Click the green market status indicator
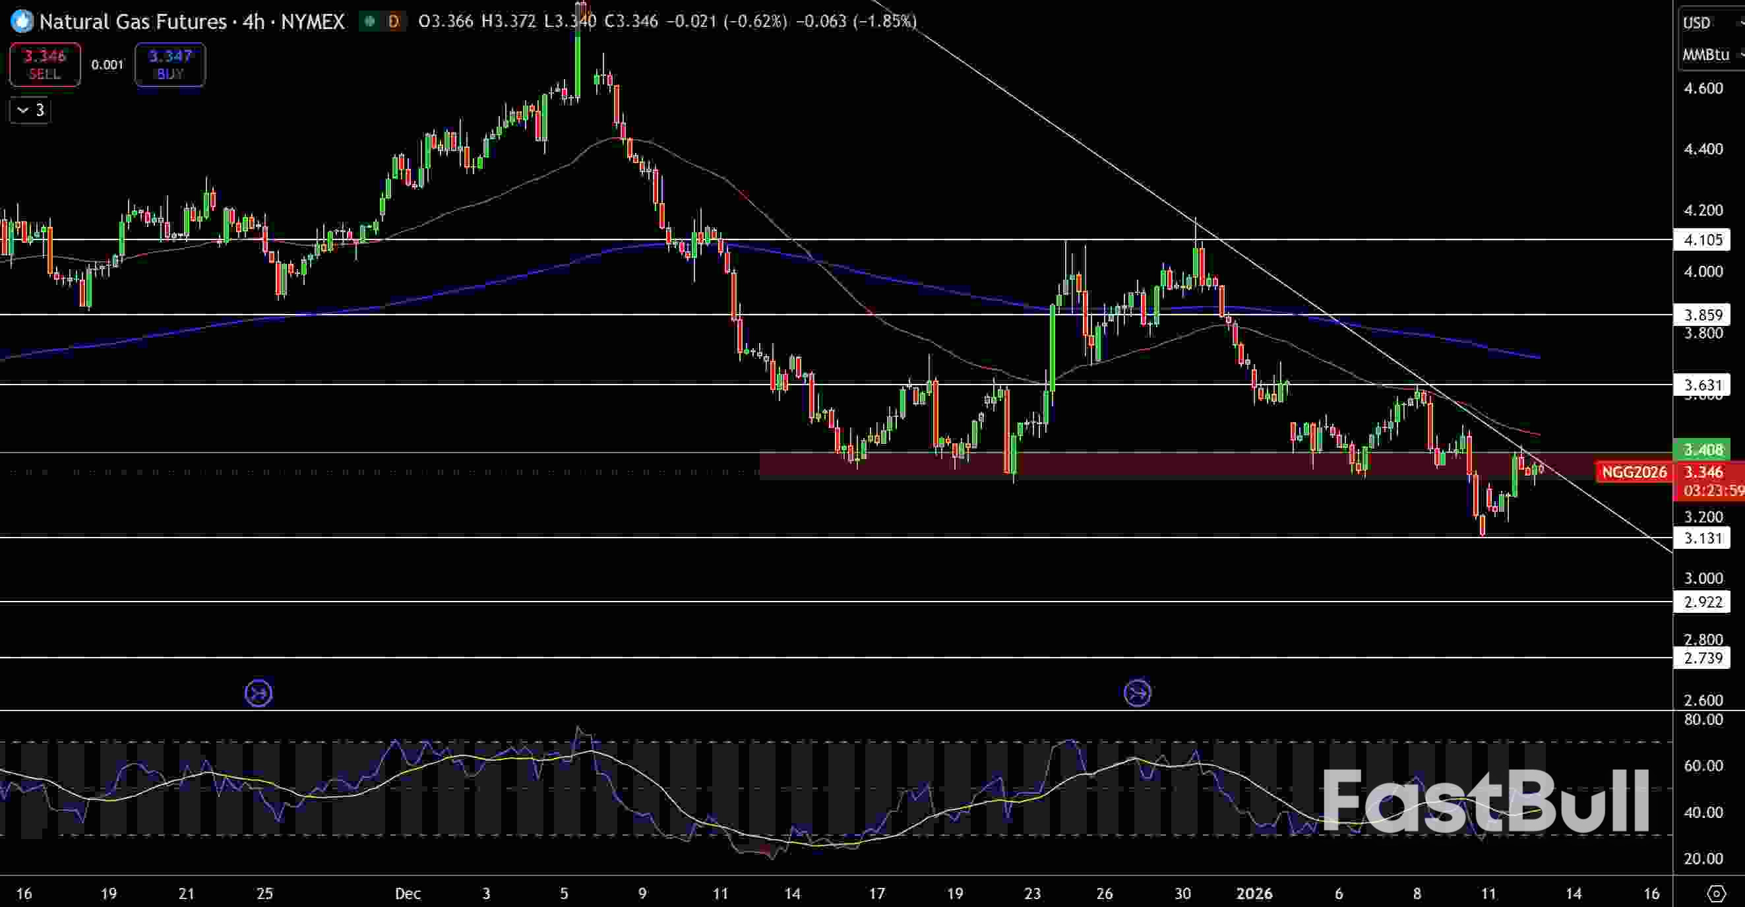 coord(368,21)
